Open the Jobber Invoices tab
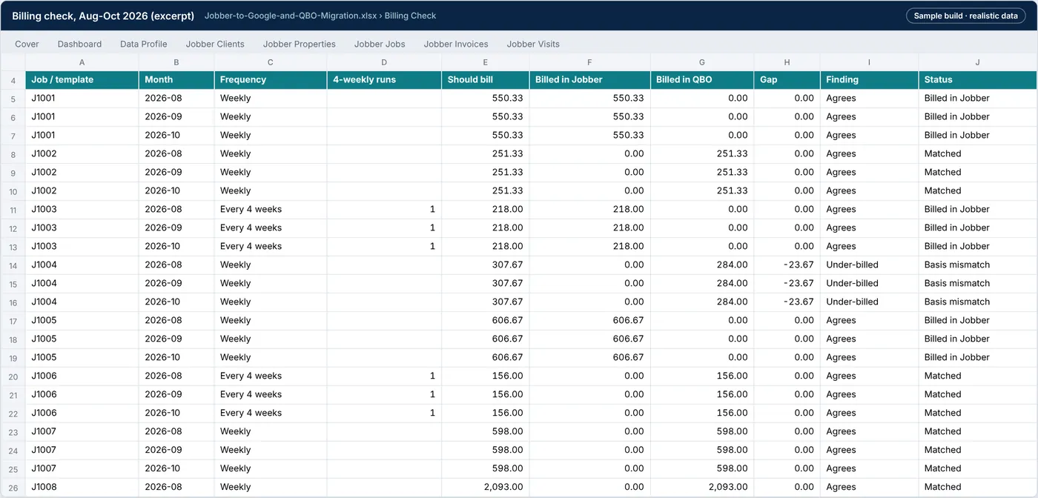This screenshot has height=498, width=1038. point(456,44)
